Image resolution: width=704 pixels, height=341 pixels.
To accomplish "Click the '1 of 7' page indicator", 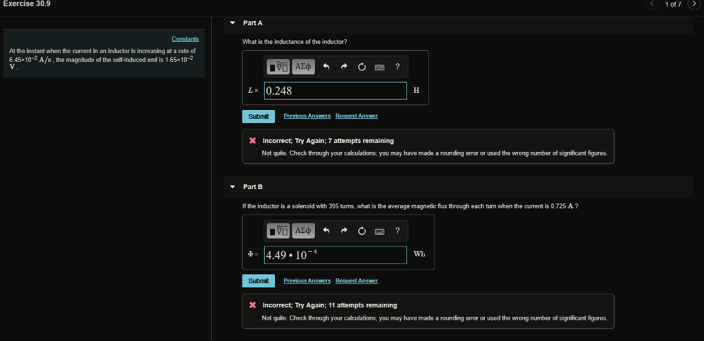I will (x=673, y=4).
